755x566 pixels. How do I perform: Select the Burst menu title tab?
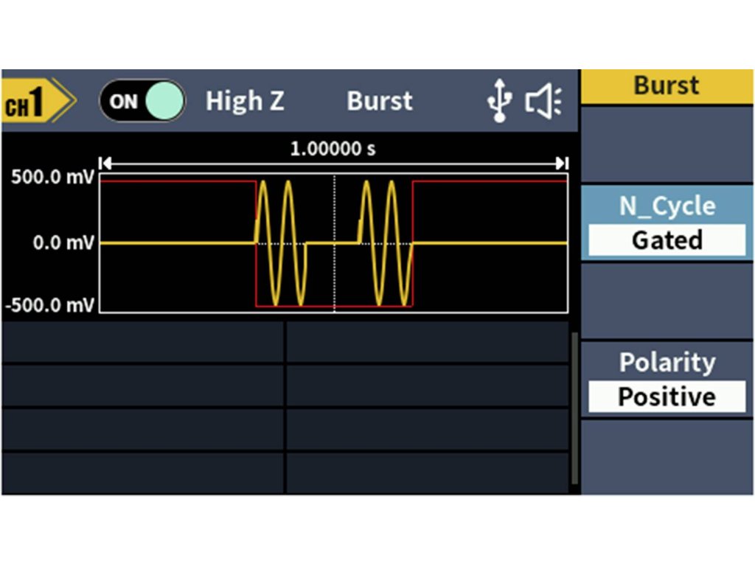coord(667,85)
